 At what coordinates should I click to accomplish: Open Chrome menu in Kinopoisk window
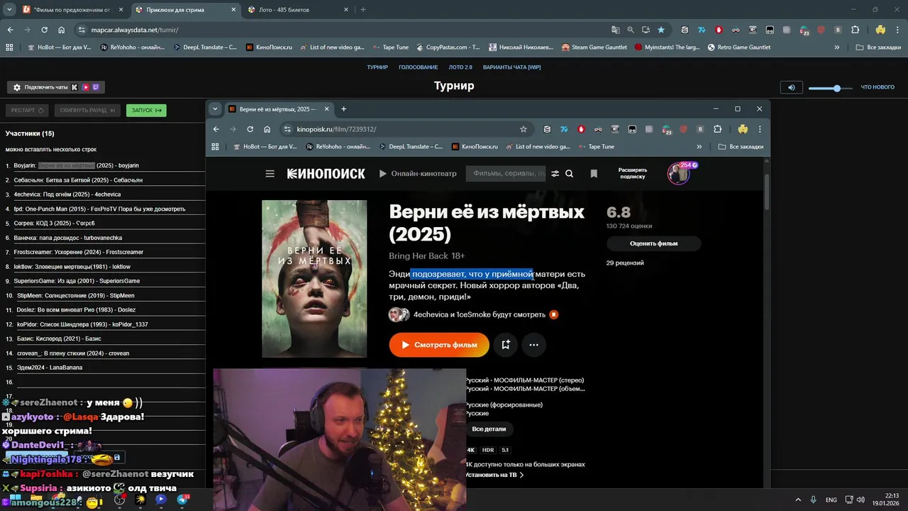click(x=760, y=129)
